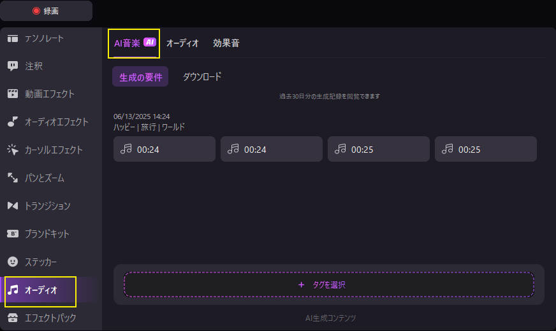This screenshot has height=331, width=556.
Task: Select the オーディオ sidebar music icon
Action: pos(13,290)
